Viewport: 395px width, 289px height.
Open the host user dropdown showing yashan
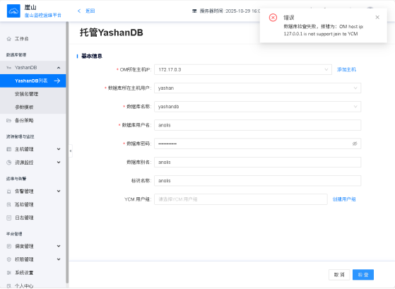257,88
